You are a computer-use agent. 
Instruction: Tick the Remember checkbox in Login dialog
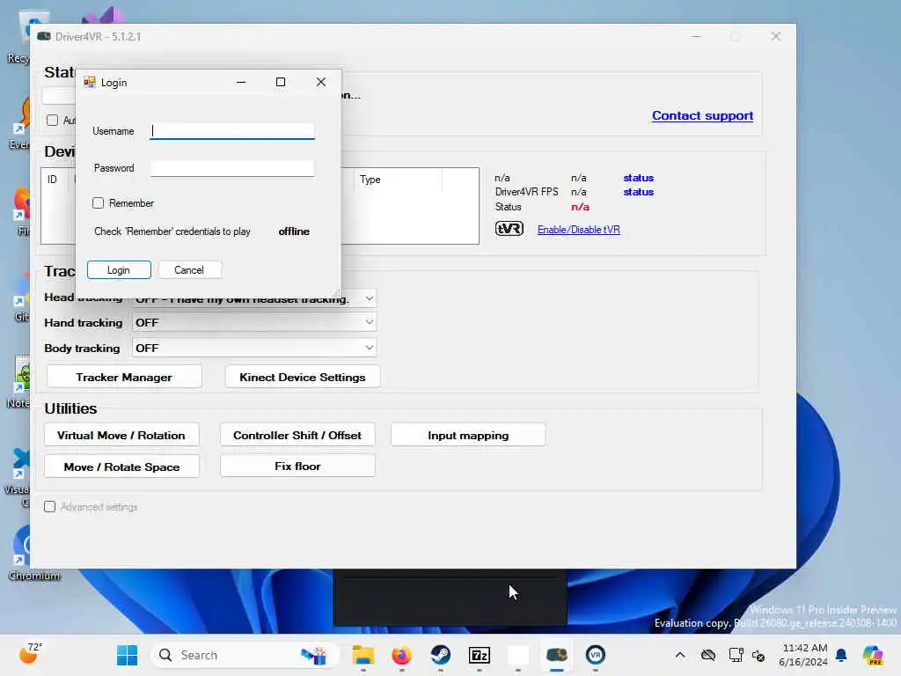[99, 203]
